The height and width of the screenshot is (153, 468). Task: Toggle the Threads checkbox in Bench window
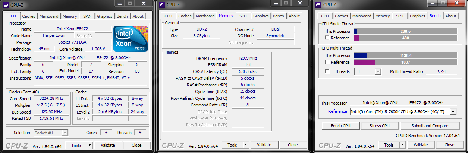pyautogui.click(x=327, y=71)
